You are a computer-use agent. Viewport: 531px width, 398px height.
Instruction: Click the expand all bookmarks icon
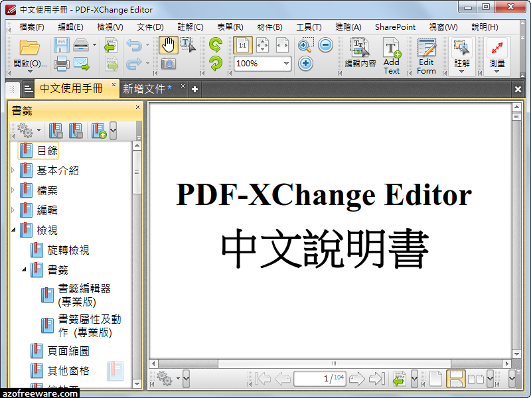click(x=56, y=130)
